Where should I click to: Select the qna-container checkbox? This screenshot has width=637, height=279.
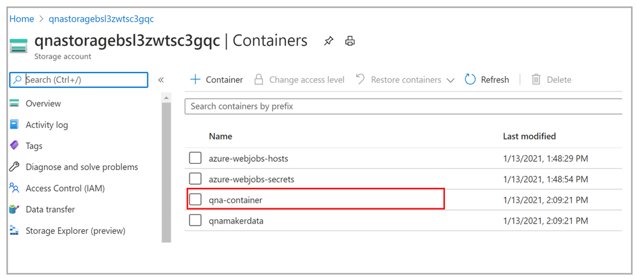tap(195, 199)
